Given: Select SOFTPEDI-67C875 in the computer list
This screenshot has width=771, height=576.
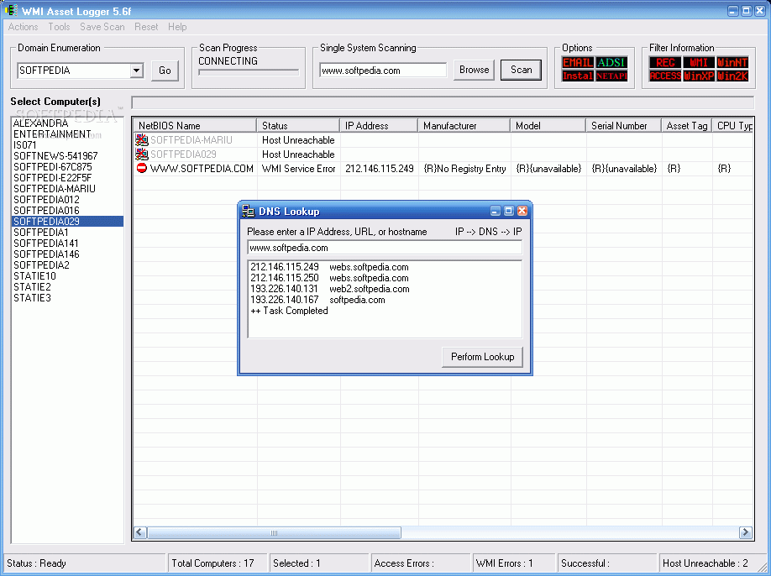Looking at the screenshot, I should pos(67,166).
